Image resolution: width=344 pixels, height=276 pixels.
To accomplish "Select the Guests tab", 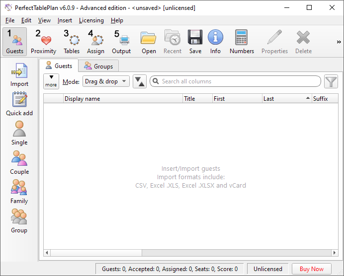I will tap(59, 66).
